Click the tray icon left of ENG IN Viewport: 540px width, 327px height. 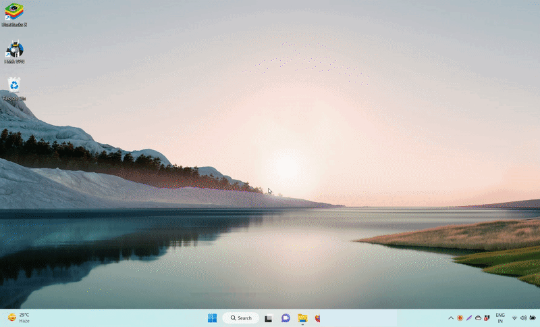coord(487,318)
